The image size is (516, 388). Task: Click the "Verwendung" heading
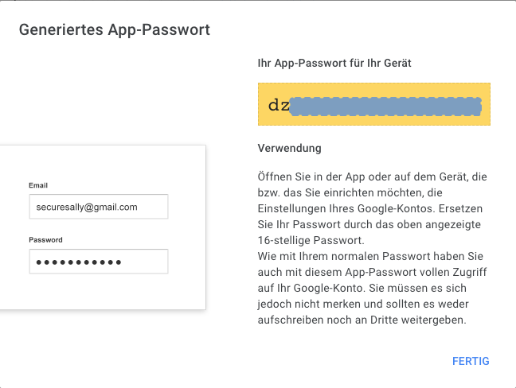(x=290, y=149)
